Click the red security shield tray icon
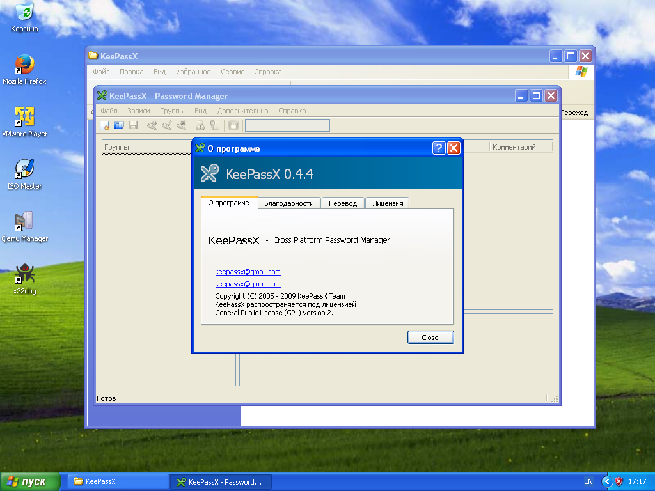Image resolution: width=655 pixels, height=491 pixels. pos(619,482)
